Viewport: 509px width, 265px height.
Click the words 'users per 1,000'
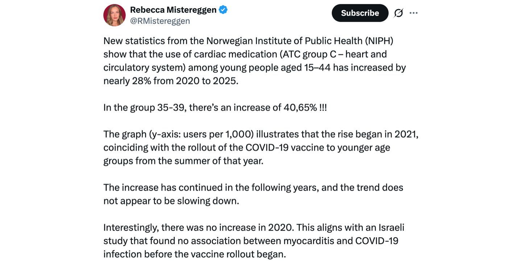[218, 134]
